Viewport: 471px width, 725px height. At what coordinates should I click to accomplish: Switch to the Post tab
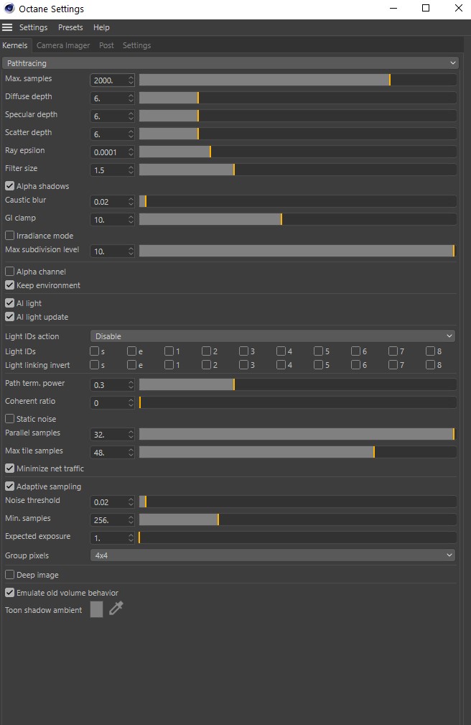(106, 45)
